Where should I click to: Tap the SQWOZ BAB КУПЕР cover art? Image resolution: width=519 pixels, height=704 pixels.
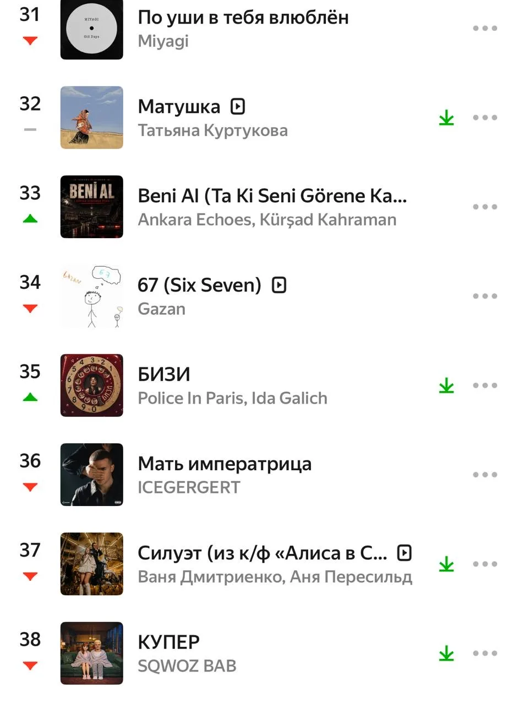[x=92, y=653]
